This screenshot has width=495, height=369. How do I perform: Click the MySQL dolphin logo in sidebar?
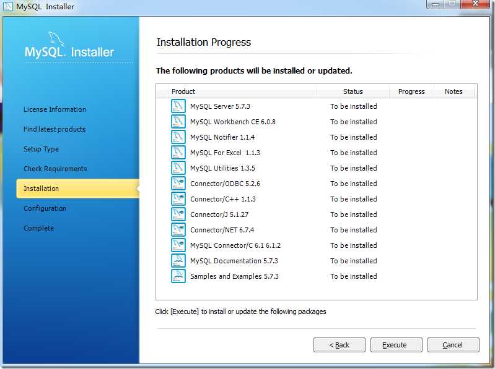[56, 39]
